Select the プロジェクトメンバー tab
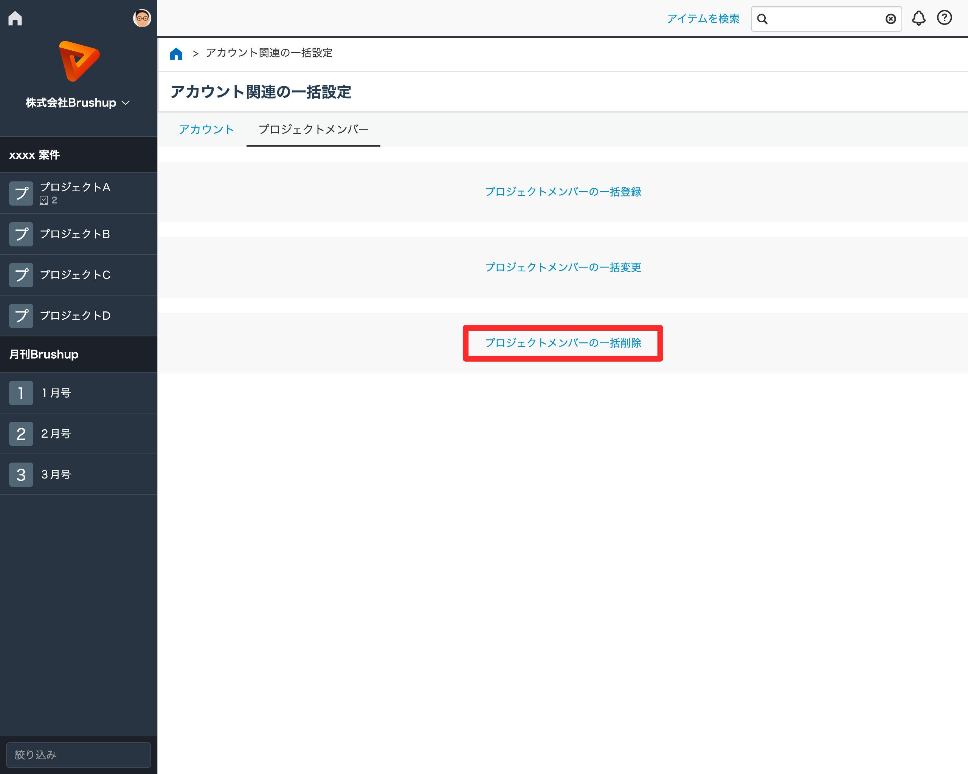Screen dimensions: 968x774 pos(313,129)
